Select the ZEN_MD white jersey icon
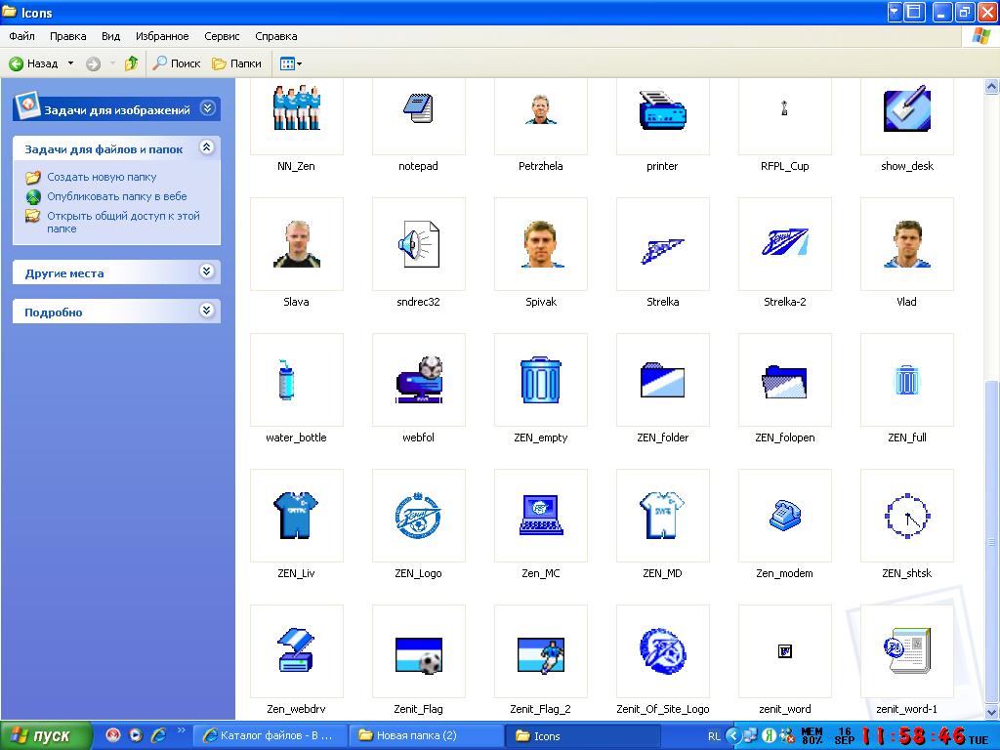The width and height of the screenshot is (1000, 750). pyautogui.click(x=663, y=516)
